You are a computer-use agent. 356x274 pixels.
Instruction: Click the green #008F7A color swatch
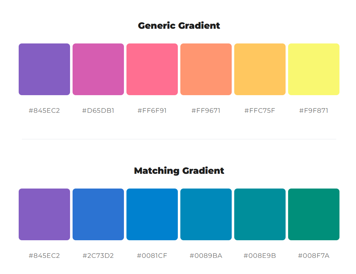pyautogui.click(x=314, y=214)
